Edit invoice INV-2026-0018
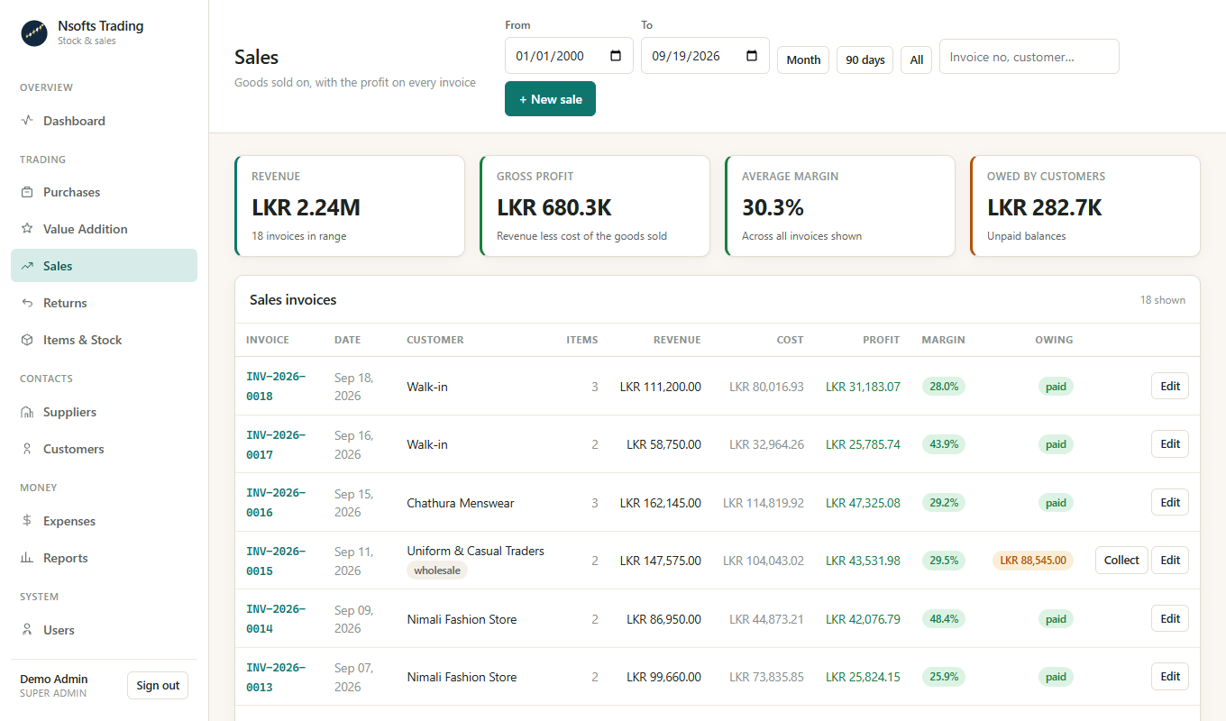1226x721 pixels. 1170,386
